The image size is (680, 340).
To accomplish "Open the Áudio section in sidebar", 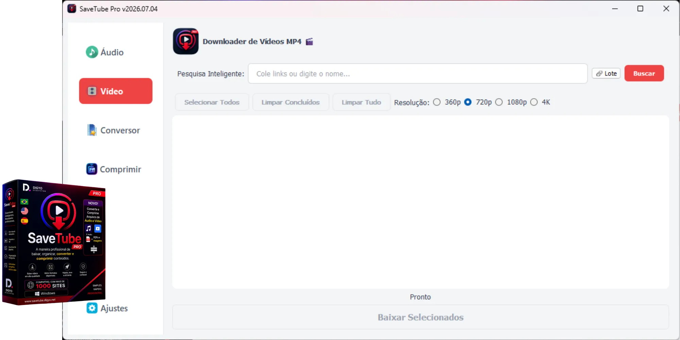I will click(105, 52).
